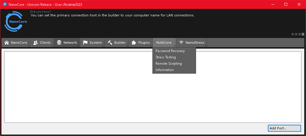The height and width of the screenshot is (136, 306).
Task: Expand the Network tab dropdown
Action: [x=70, y=43]
